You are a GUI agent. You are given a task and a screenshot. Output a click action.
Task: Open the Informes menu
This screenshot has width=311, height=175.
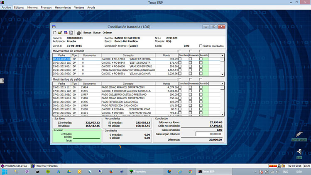[33, 7]
